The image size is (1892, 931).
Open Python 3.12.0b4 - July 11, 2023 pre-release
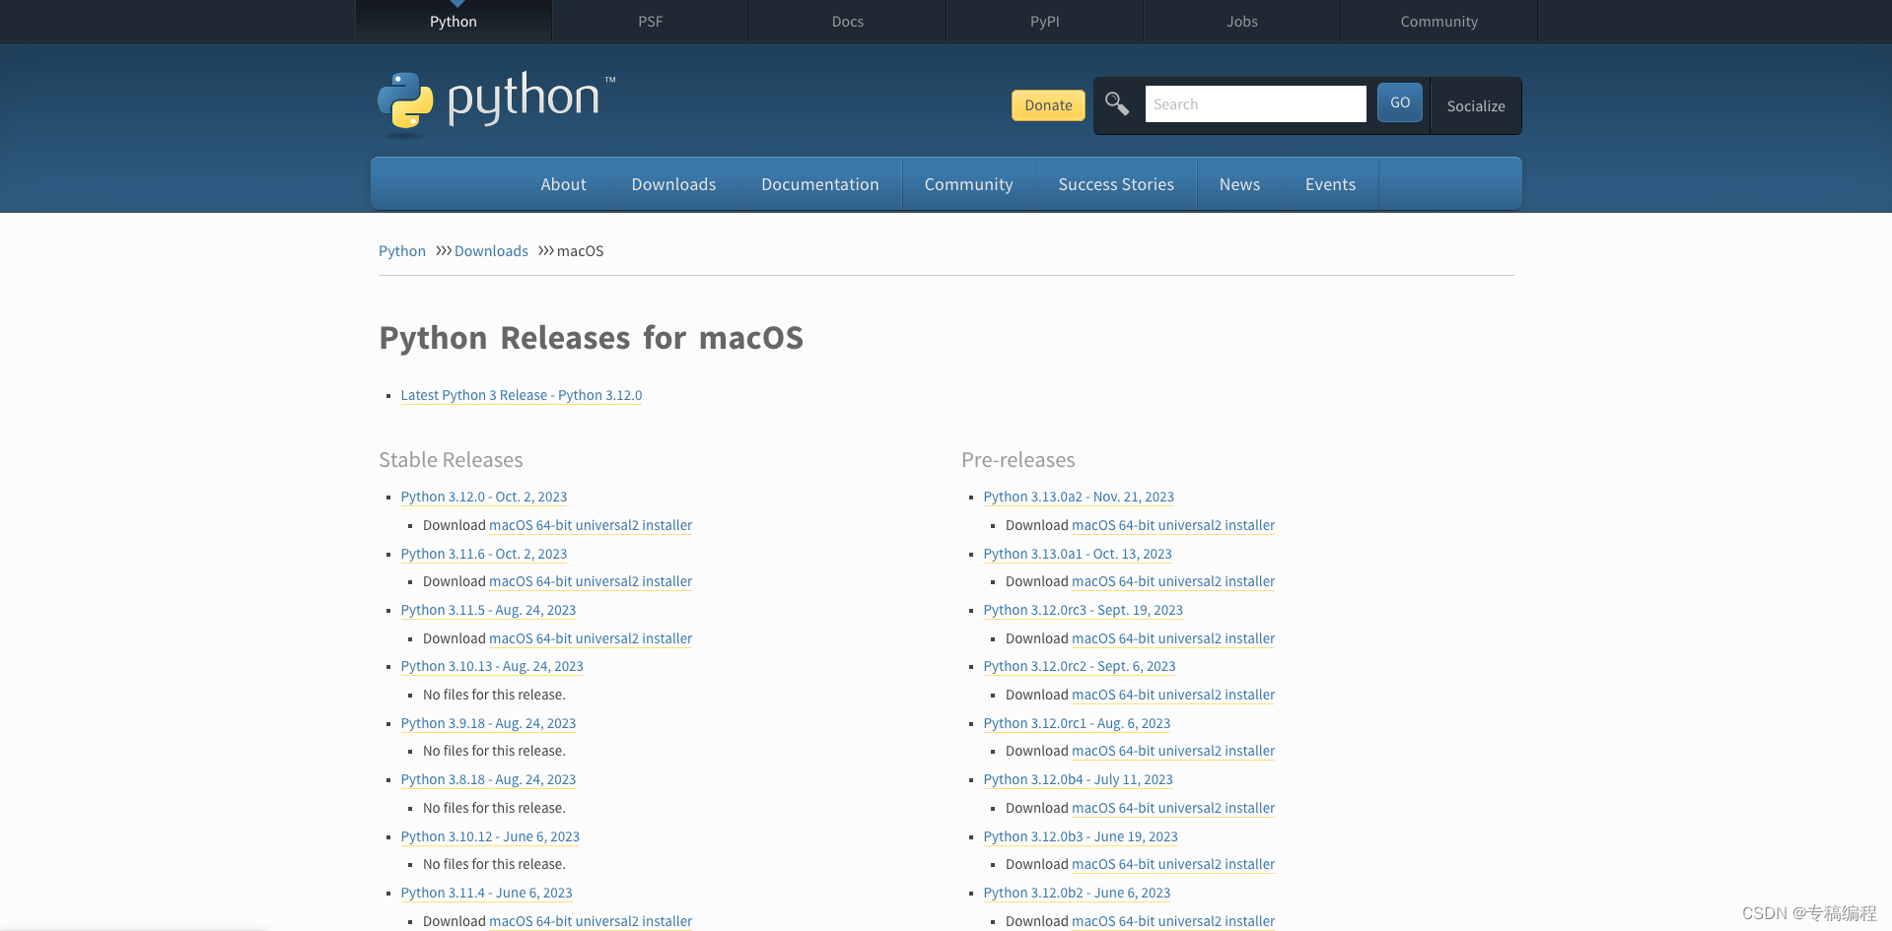[x=1079, y=779]
